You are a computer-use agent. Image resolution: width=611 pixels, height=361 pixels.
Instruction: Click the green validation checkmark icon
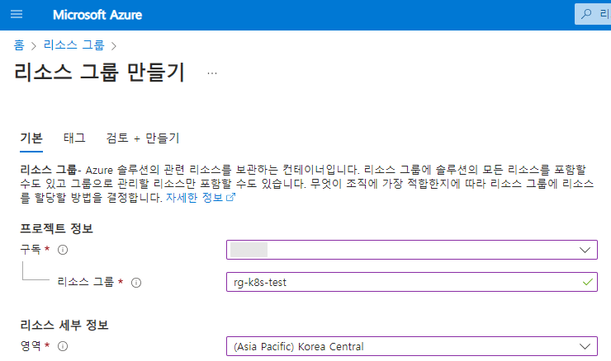588,282
